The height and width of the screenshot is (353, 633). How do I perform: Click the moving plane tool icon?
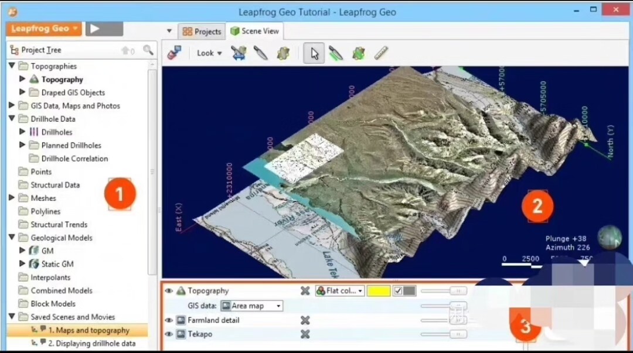coord(283,53)
